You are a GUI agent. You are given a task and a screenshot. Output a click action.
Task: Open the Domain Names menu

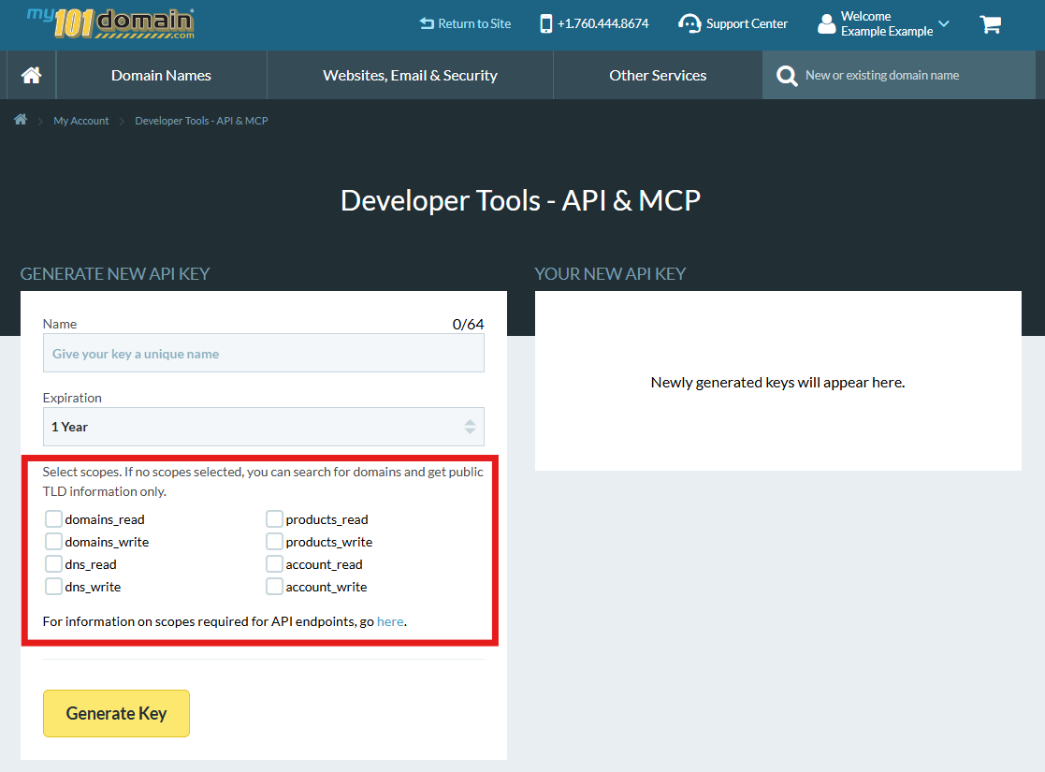pos(161,76)
